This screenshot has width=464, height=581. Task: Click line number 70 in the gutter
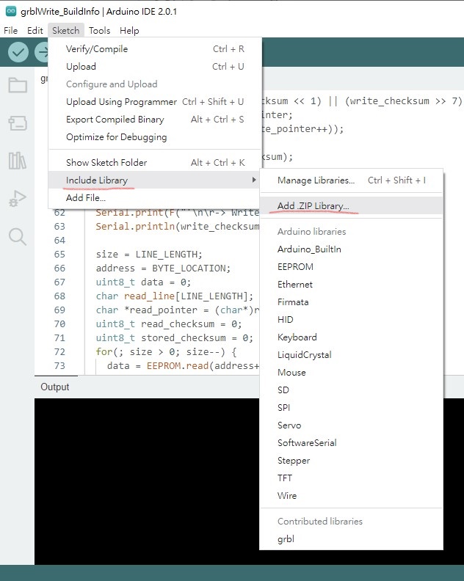tap(59, 324)
